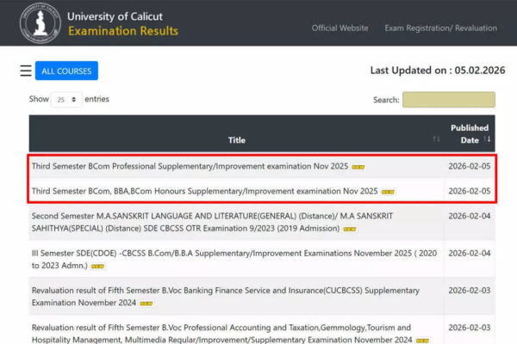This screenshot has height=344, width=517.
Task: Click date 2026-02-04 in M.A Sanskrit row
Action: point(470,216)
